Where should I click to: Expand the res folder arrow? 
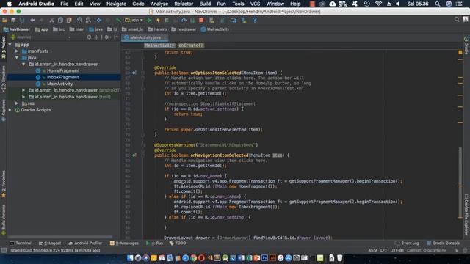click(x=17, y=103)
